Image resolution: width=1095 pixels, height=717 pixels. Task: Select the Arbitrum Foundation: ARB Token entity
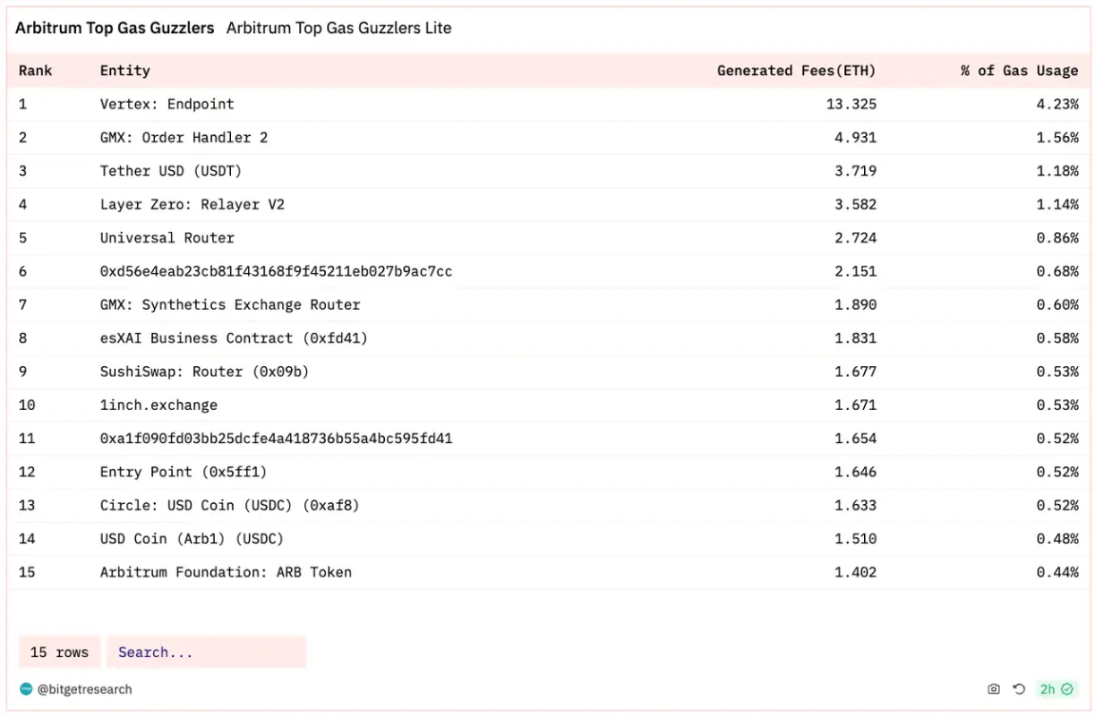(225, 572)
